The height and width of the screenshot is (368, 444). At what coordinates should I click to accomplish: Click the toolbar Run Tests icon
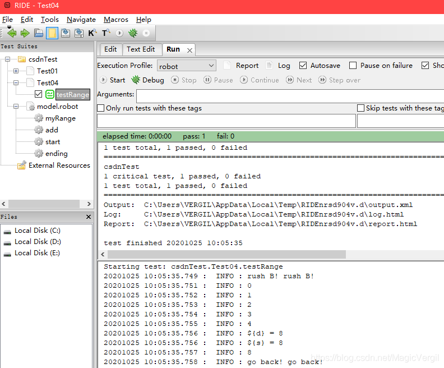click(119, 33)
